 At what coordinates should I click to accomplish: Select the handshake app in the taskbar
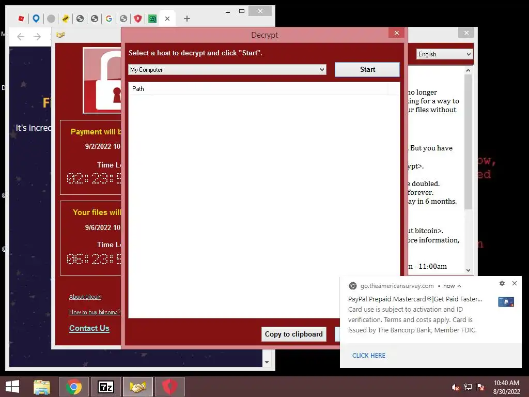pos(137,387)
